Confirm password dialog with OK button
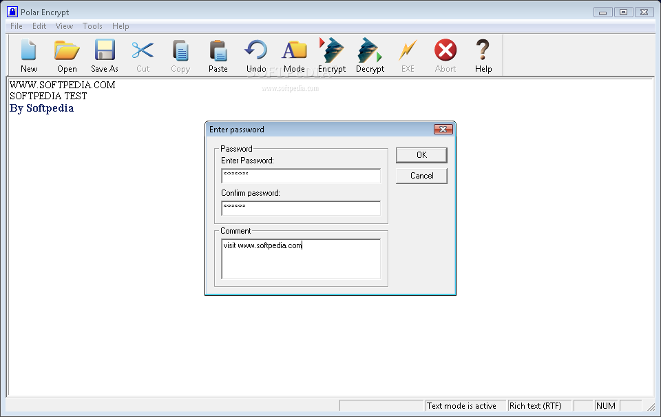This screenshot has height=417, width=661. pos(421,155)
